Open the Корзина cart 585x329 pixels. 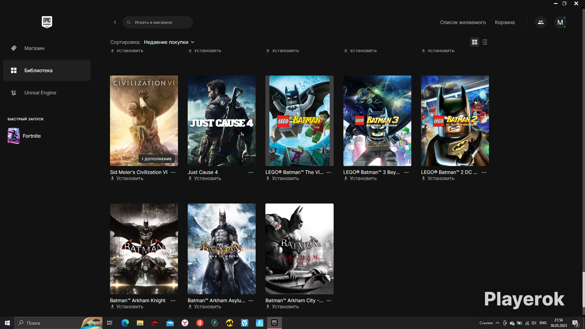pyautogui.click(x=505, y=22)
